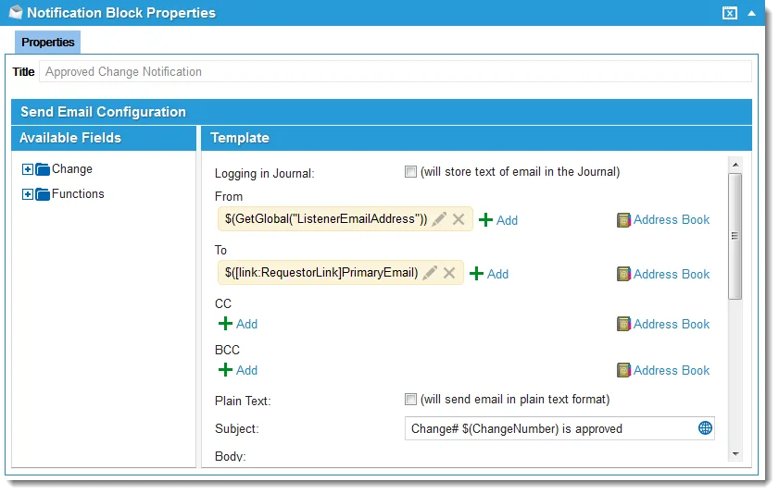Enable Logging in Journal checkbox
The image size is (779, 494).
click(x=410, y=171)
